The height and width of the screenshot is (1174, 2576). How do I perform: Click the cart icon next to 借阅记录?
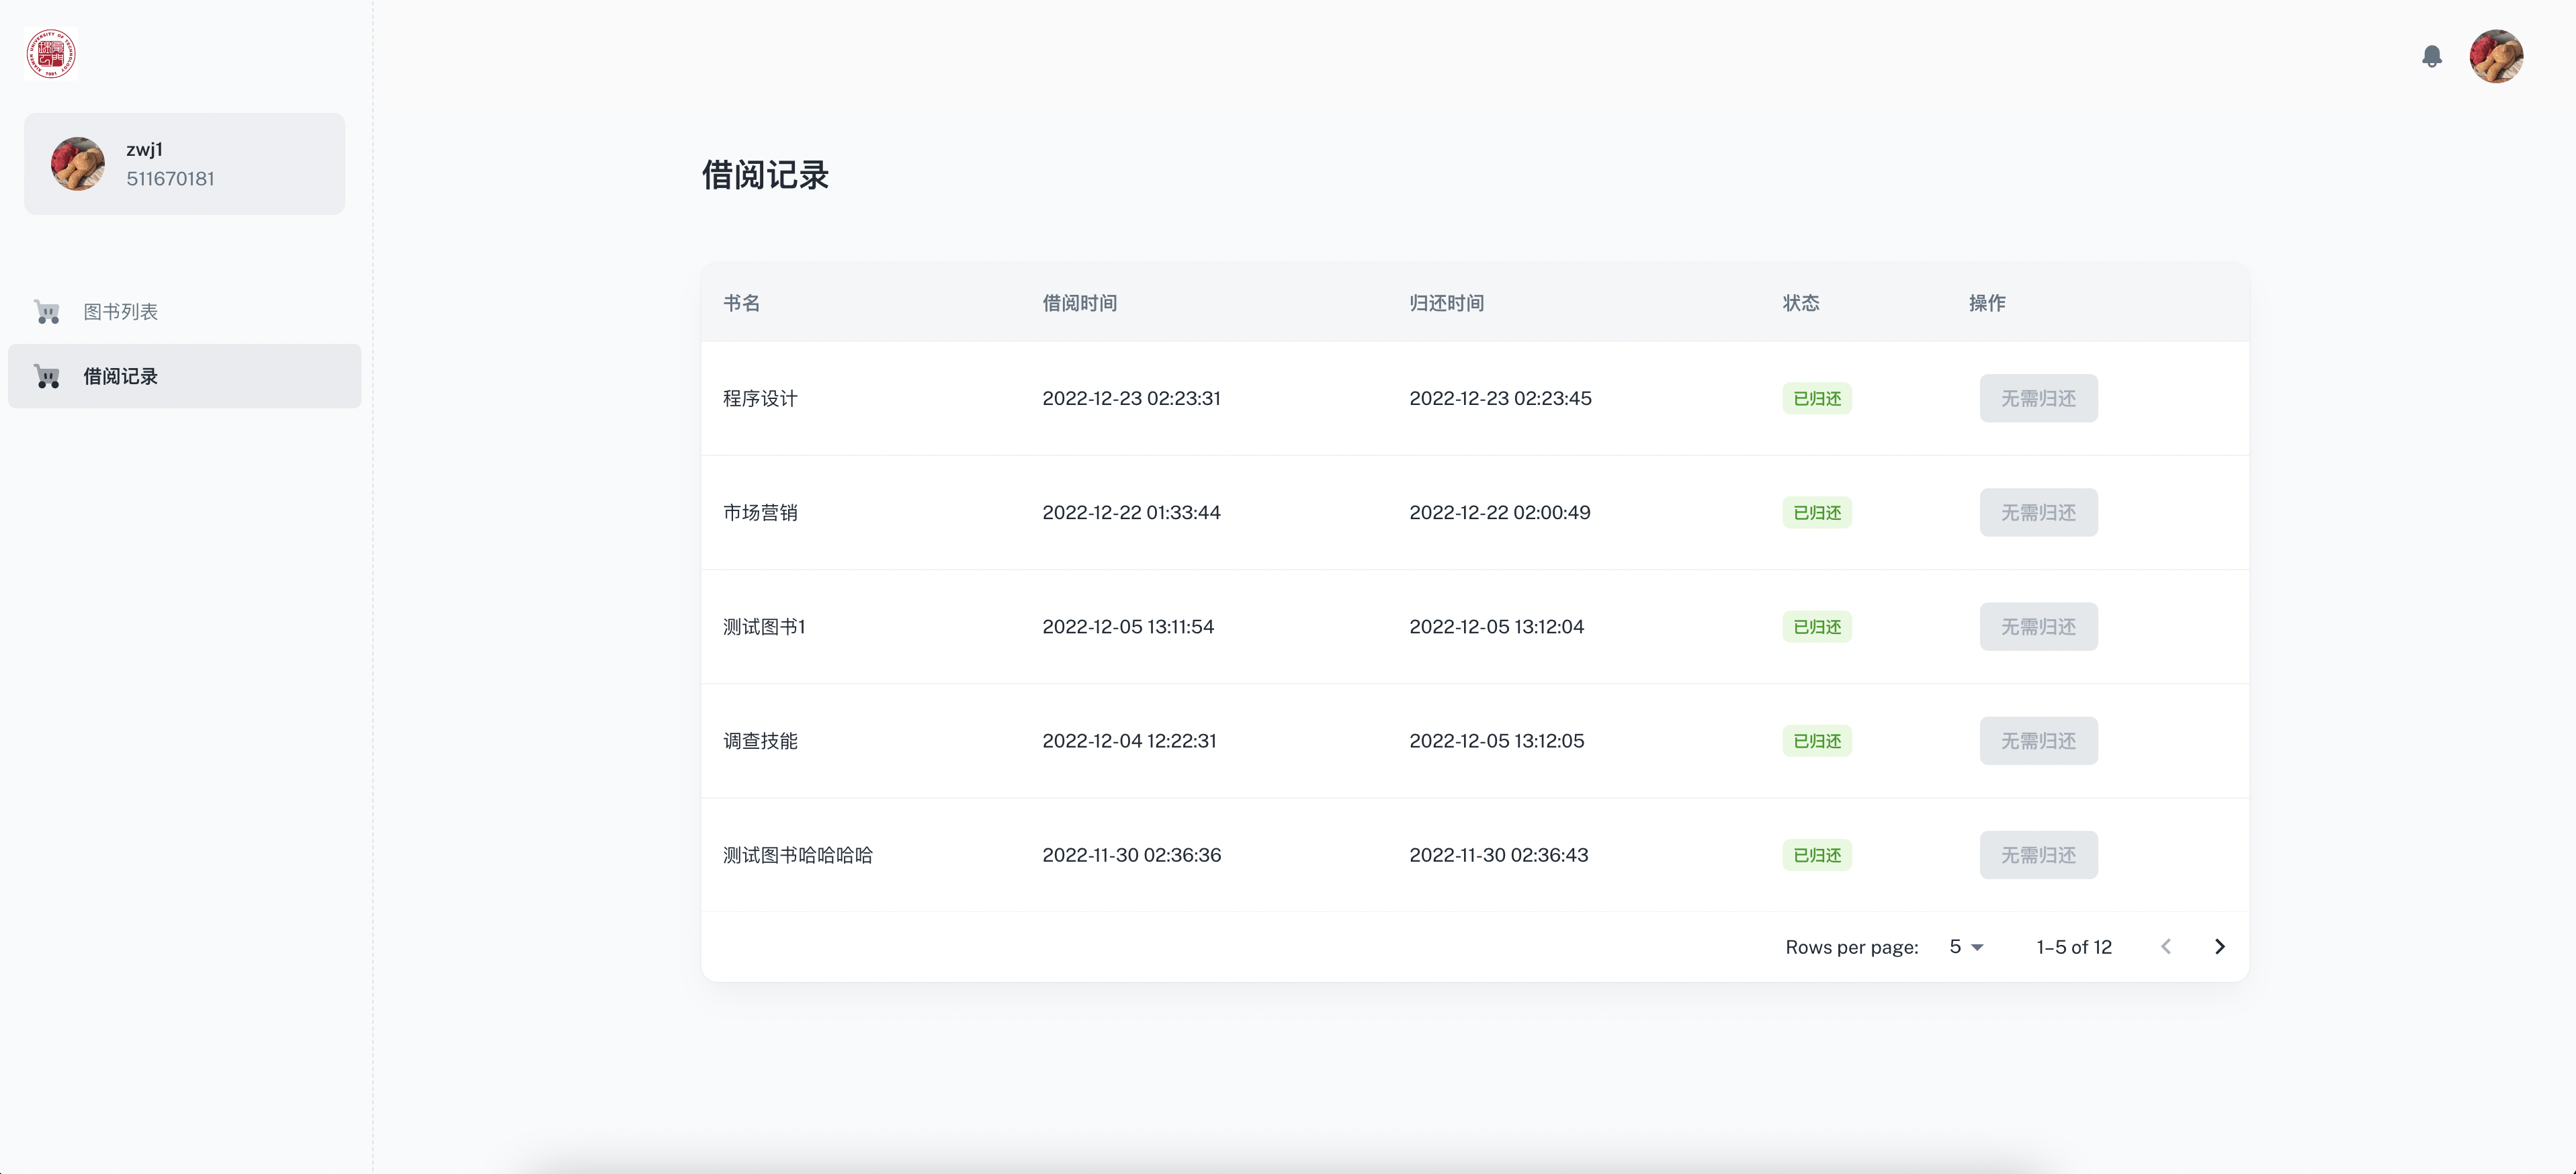47,375
